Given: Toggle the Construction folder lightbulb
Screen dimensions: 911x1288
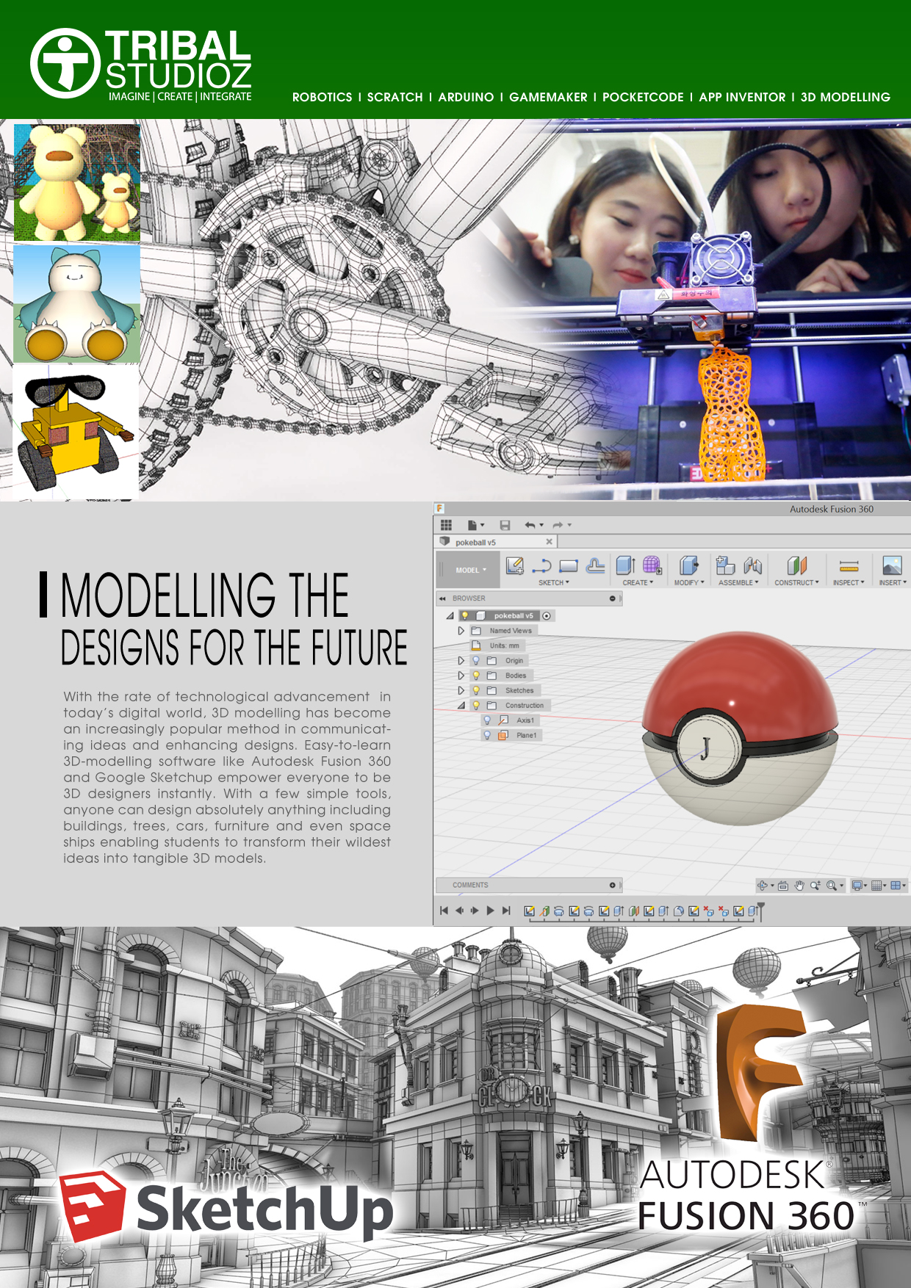Looking at the screenshot, I should pos(476,705).
